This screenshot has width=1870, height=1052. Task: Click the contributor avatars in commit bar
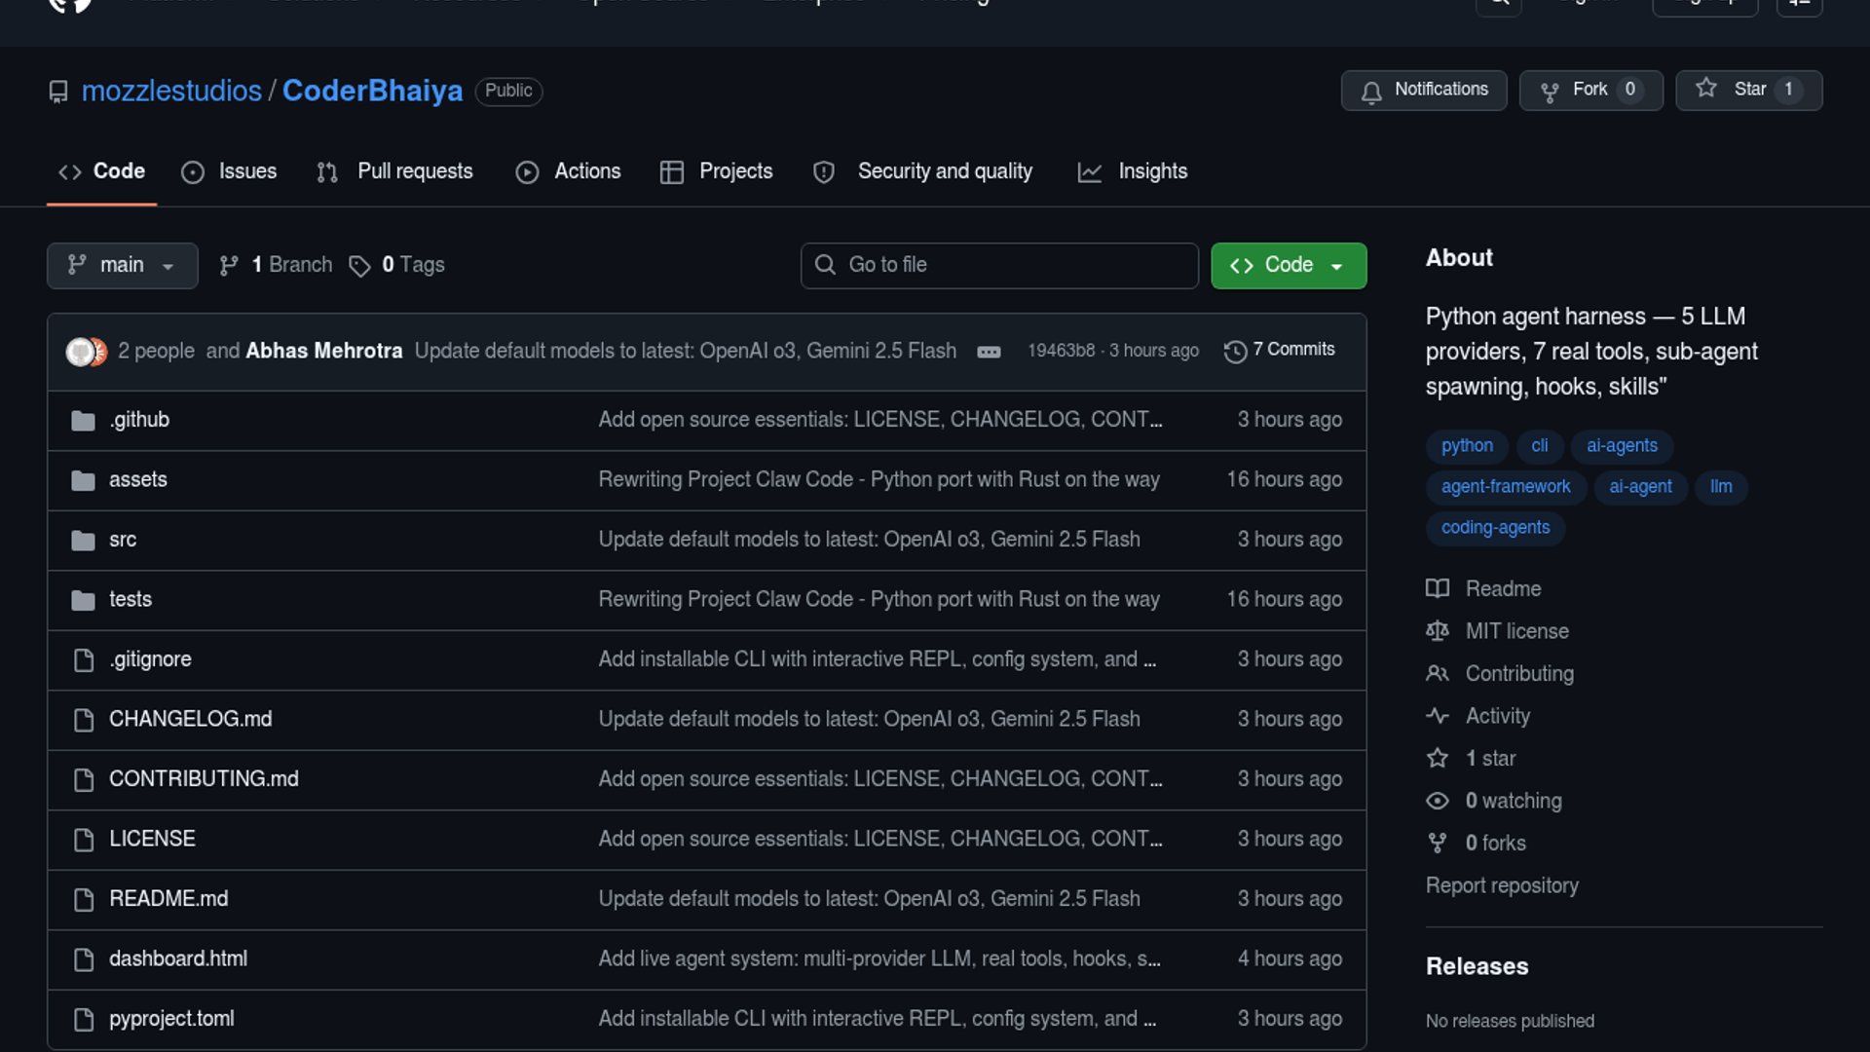[86, 351]
